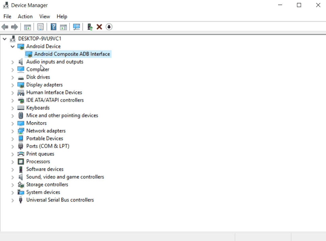Image resolution: width=326 pixels, height=241 pixels.
Task: Click Update device driver toolbar icon
Action: tap(90, 27)
